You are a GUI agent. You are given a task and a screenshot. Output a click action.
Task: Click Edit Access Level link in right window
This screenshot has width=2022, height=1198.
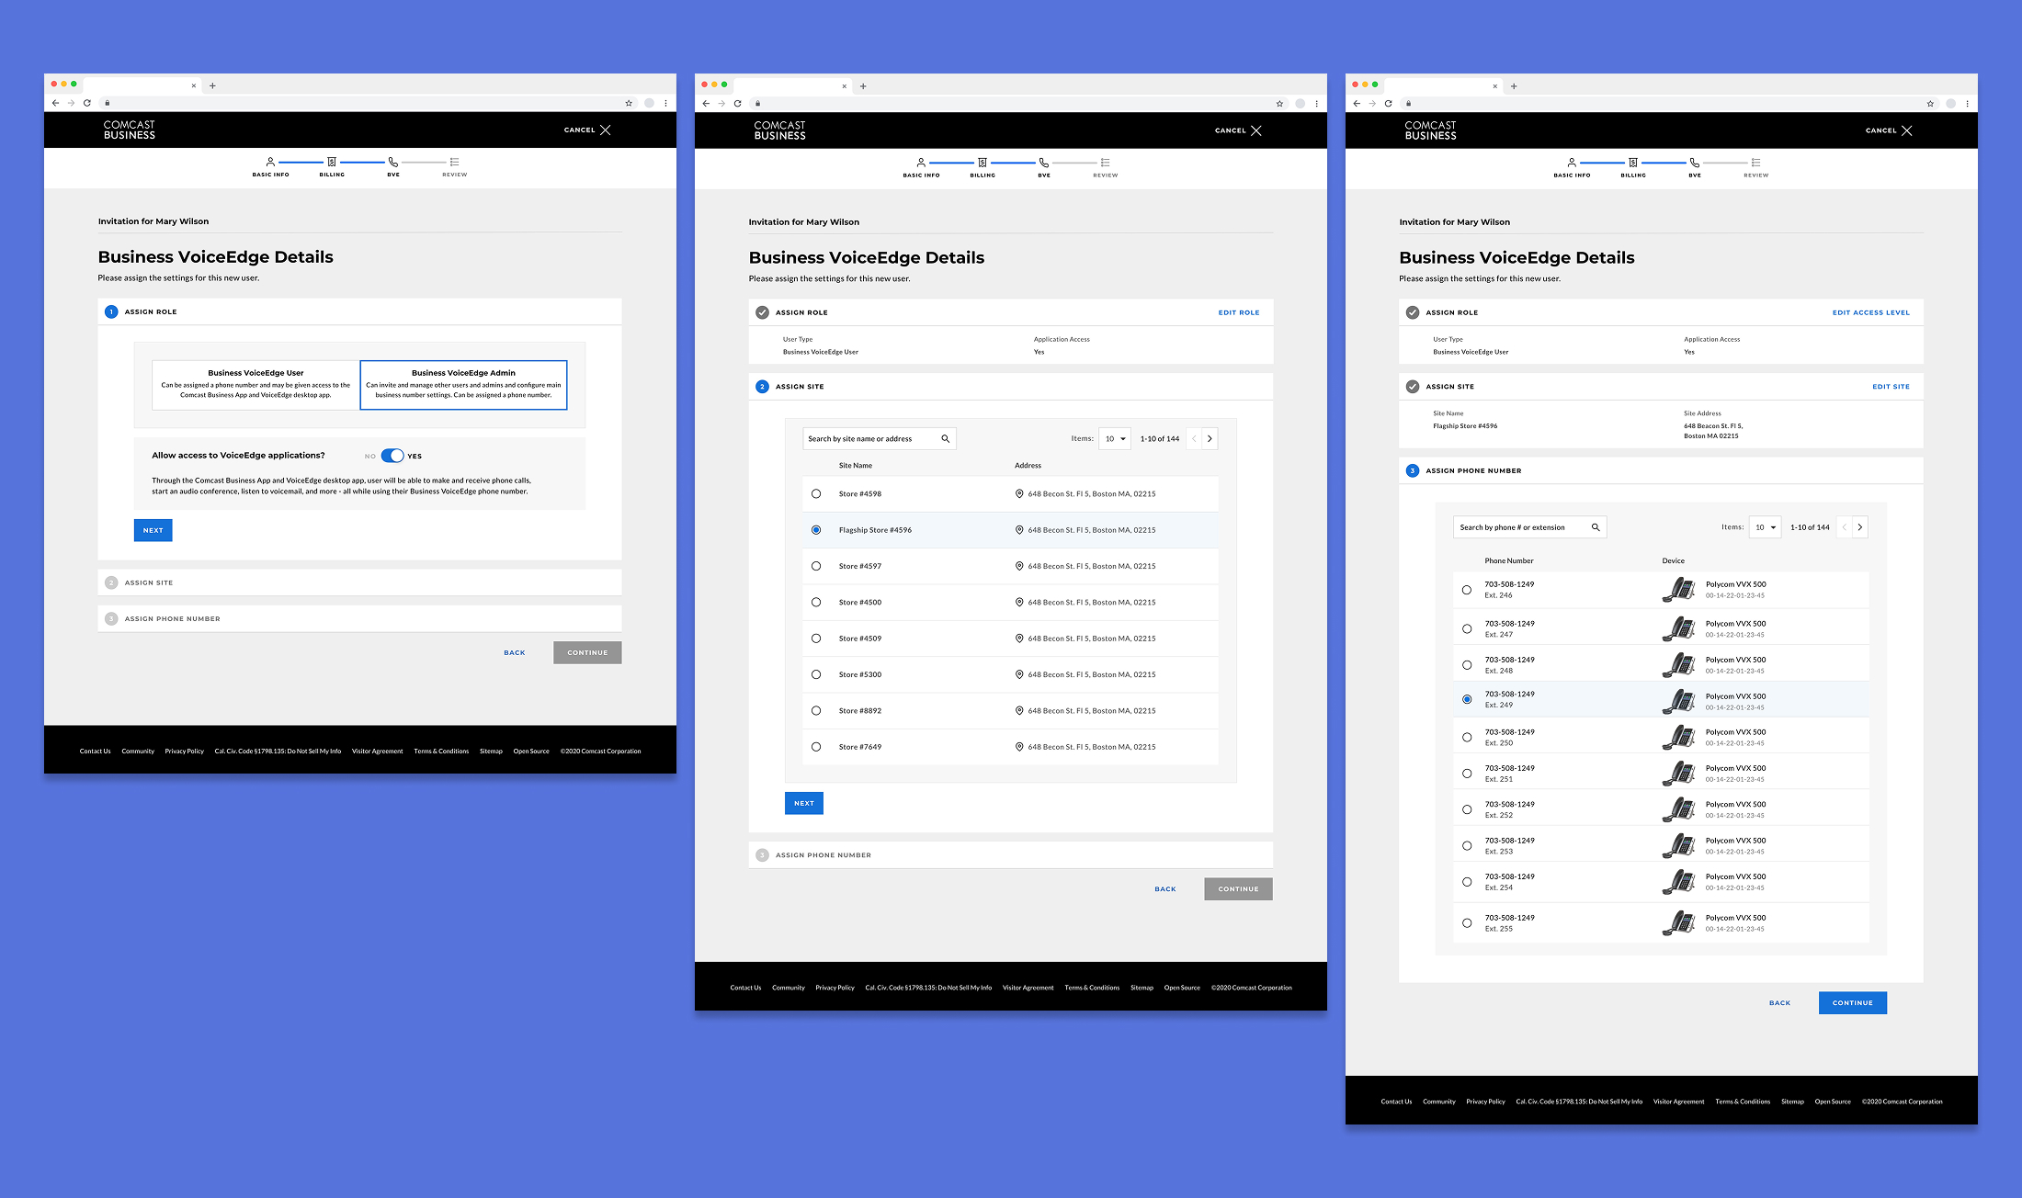[x=1871, y=312]
